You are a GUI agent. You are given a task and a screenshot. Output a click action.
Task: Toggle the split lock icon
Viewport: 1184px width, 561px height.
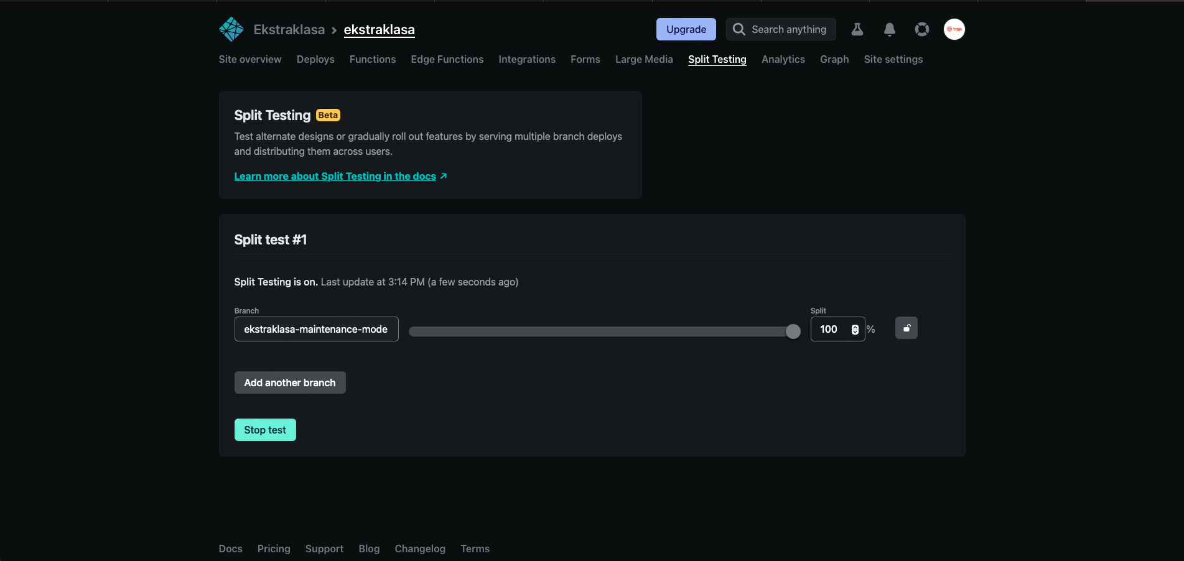click(x=907, y=328)
